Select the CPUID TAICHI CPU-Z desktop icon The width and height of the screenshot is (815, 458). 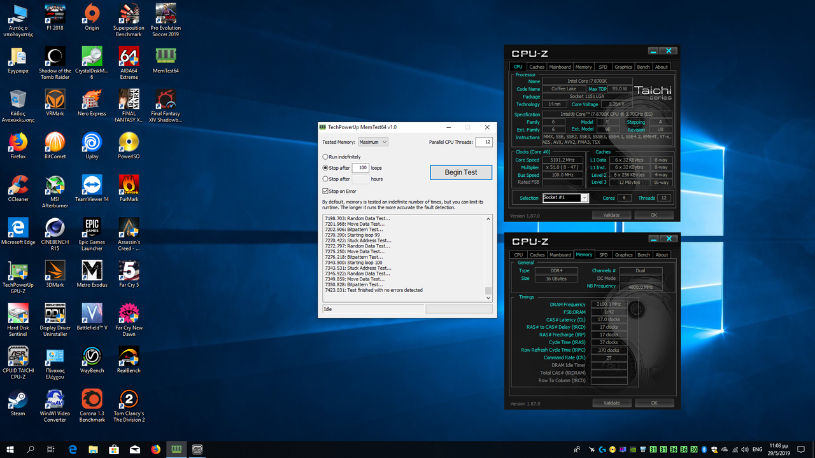[18, 363]
